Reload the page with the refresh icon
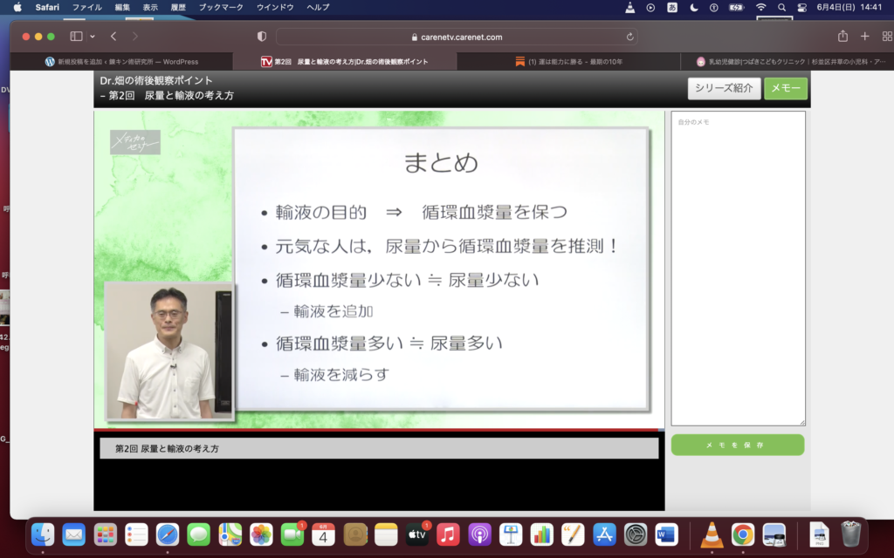Image resolution: width=894 pixels, height=558 pixels. point(630,37)
